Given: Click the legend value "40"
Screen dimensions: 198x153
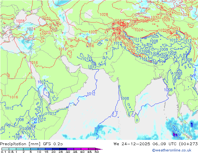Looking at the screenshot, I should [82, 152].
